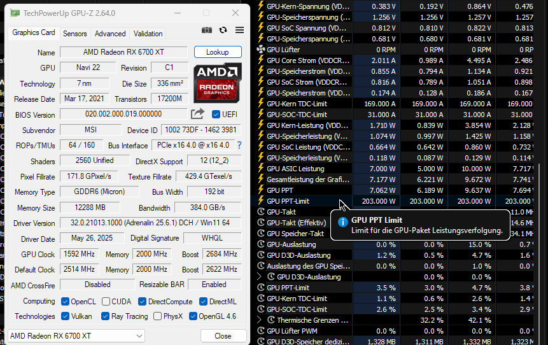The image size is (548, 345).
Task: Select the GPU-Speicherleistung 1.074 W row label
Action: (x=307, y=136)
